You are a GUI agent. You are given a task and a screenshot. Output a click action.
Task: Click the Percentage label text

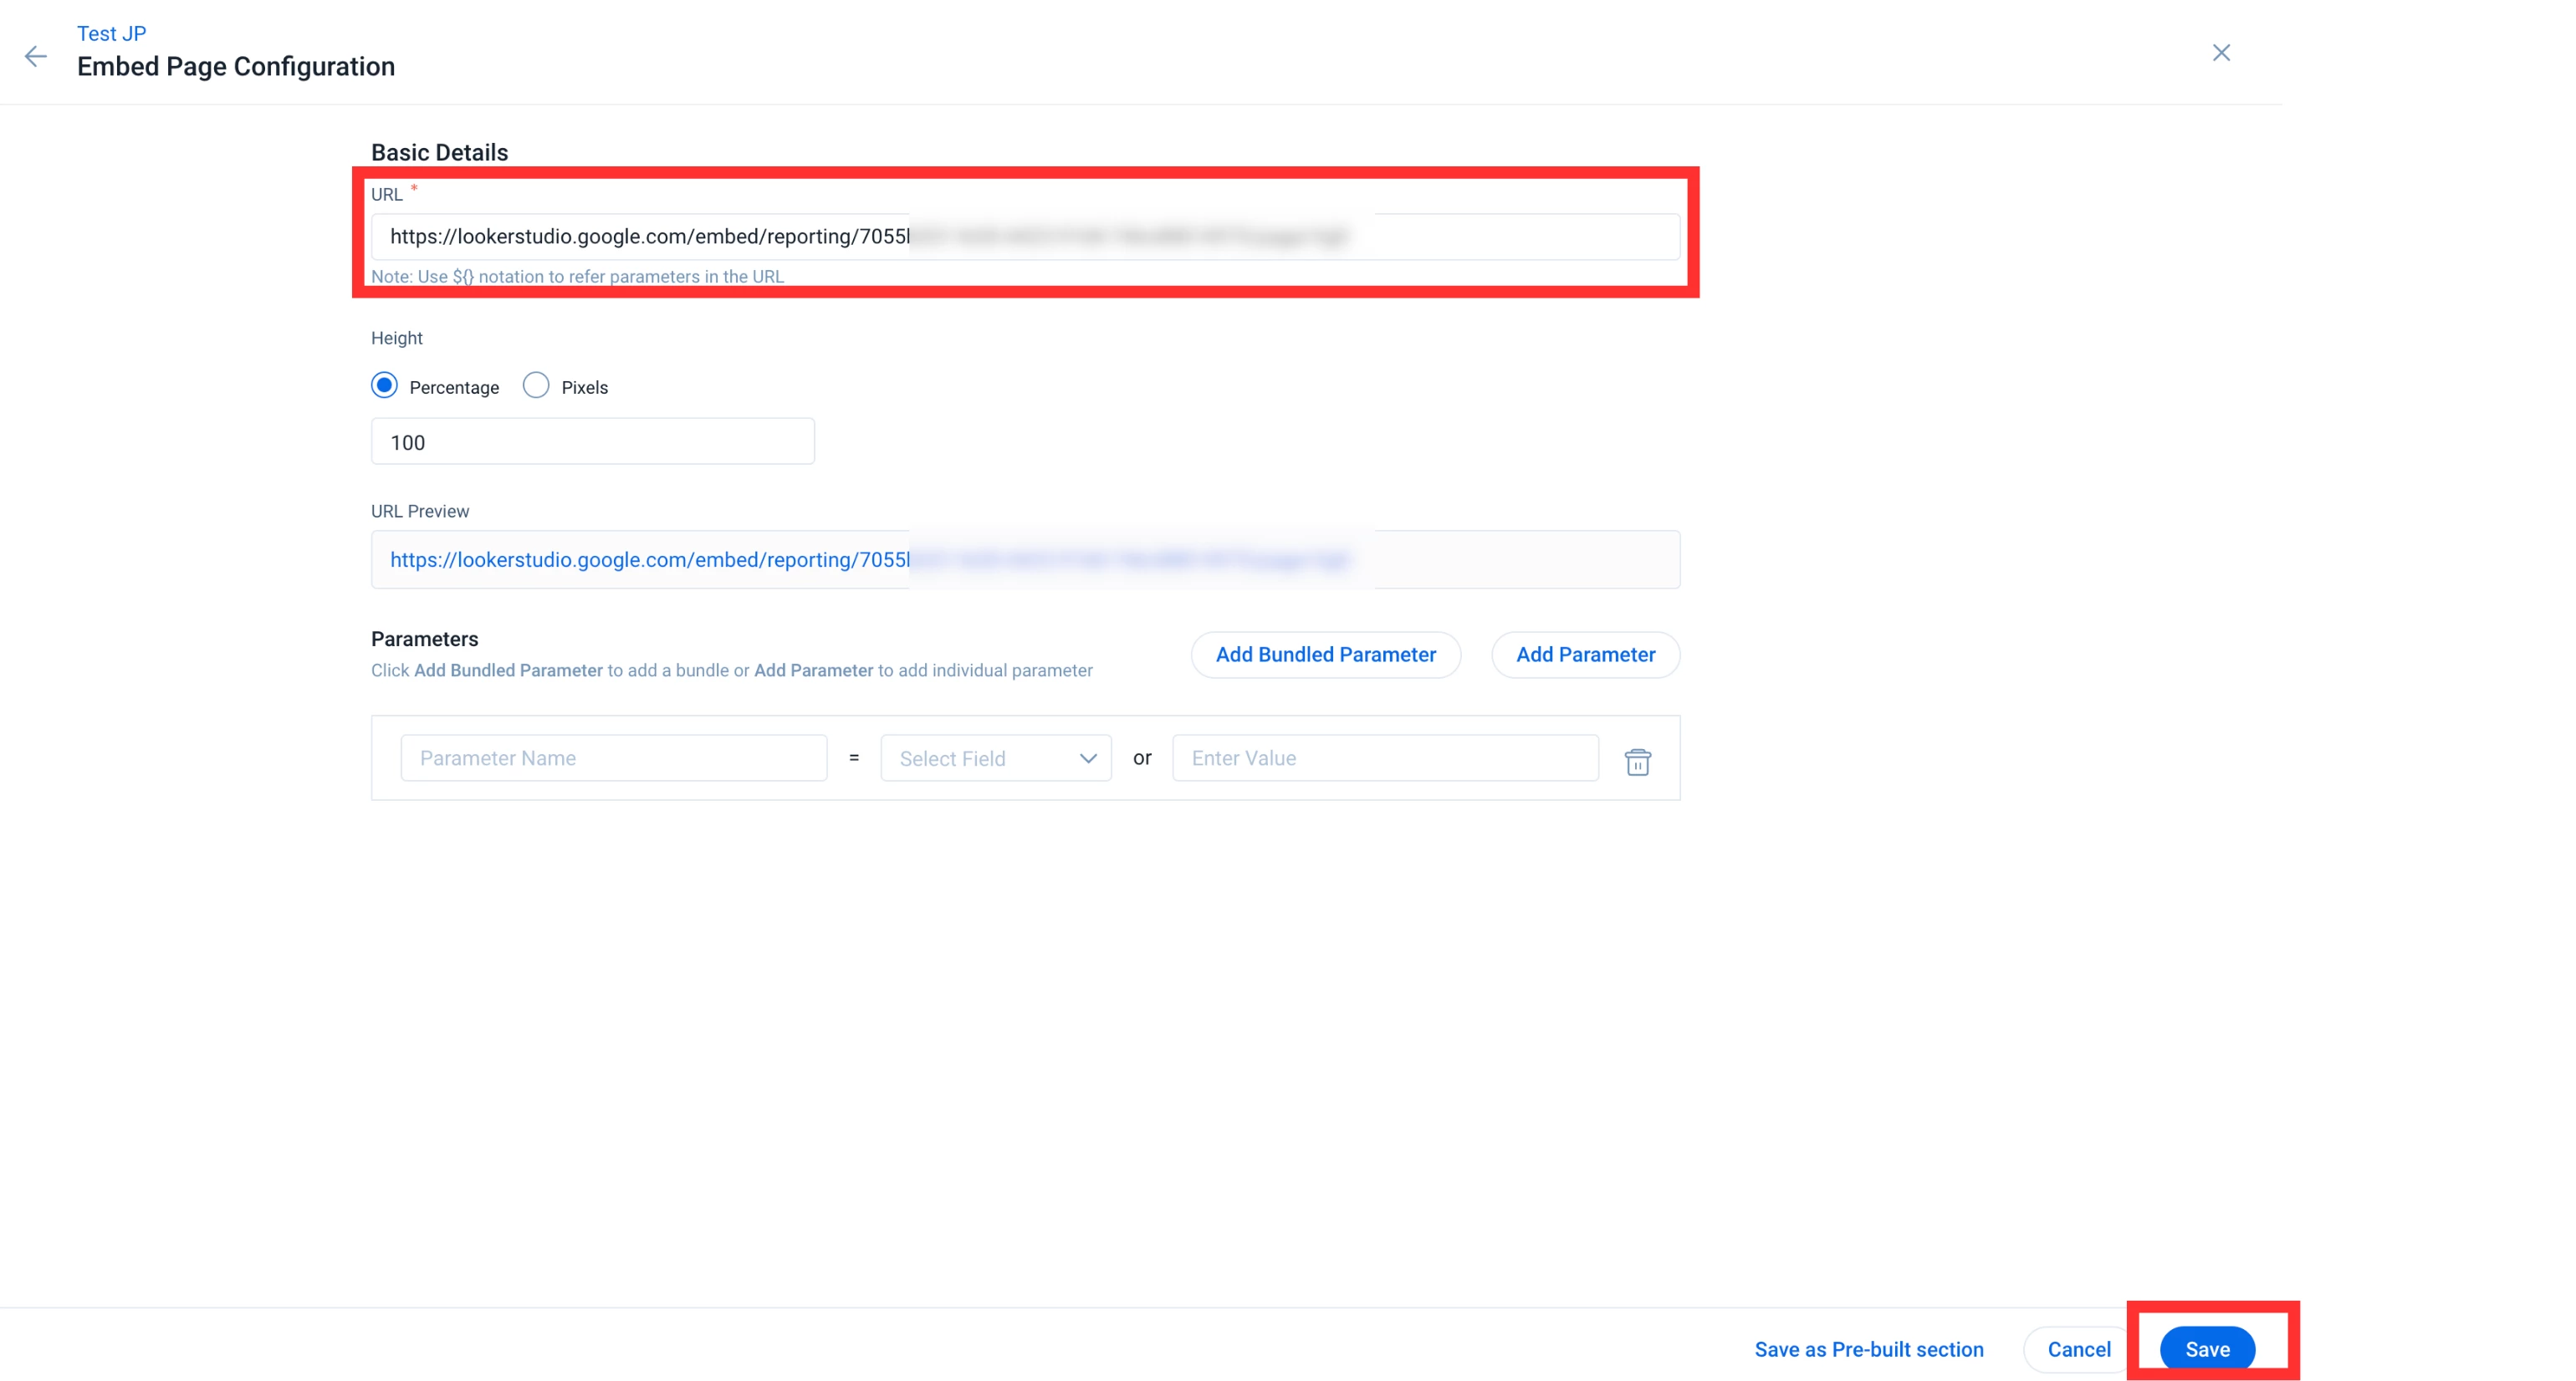454,388
